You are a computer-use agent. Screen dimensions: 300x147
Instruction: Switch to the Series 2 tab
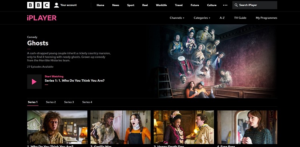51,102
